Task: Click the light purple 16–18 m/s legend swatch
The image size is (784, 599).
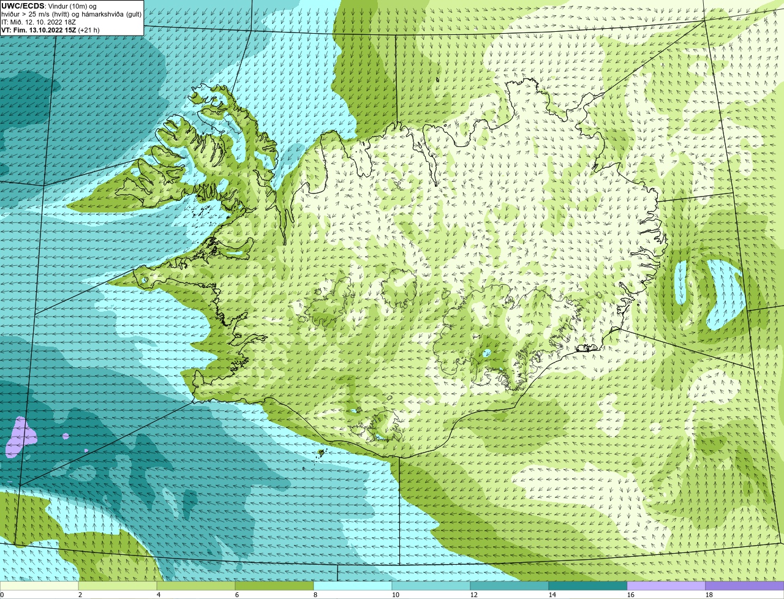Action: 666,586
